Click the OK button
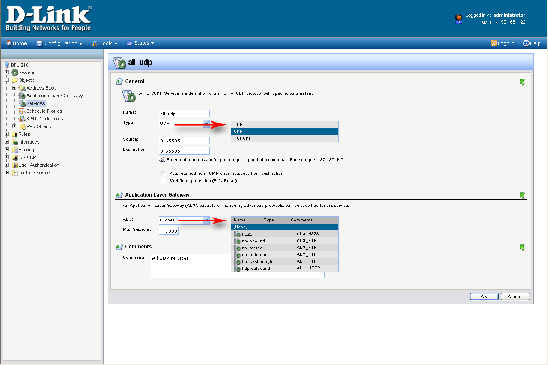The width and height of the screenshot is (548, 365). (x=484, y=296)
